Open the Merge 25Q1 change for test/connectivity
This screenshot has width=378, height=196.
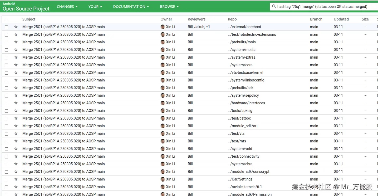click(63, 156)
